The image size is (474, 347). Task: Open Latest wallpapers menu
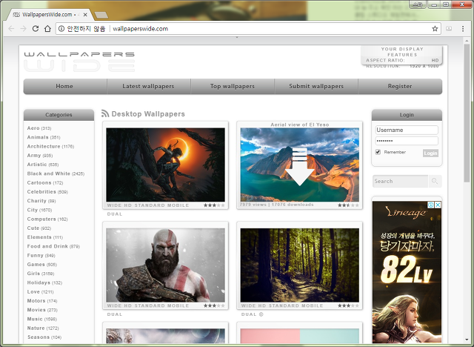click(x=148, y=86)
